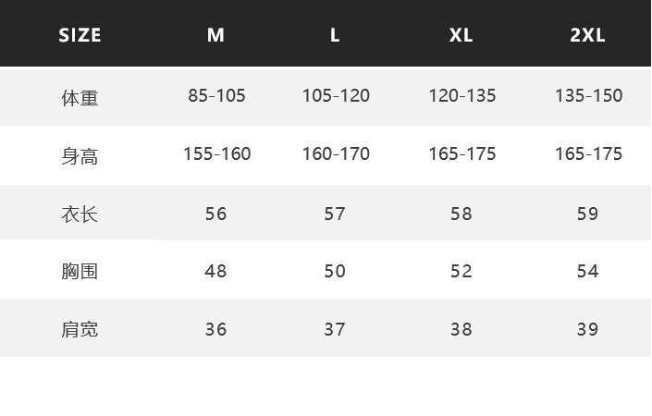This screenshot has height=416, width=652.
Task: Click the 肩宽 row label
Action: 80,329
